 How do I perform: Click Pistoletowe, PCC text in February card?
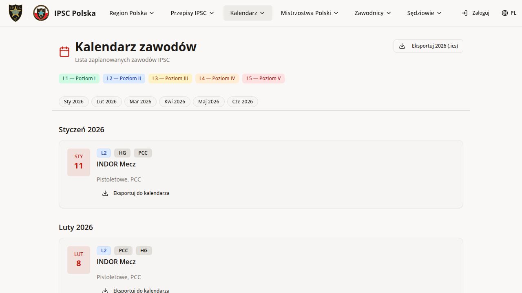pos(119,277)
